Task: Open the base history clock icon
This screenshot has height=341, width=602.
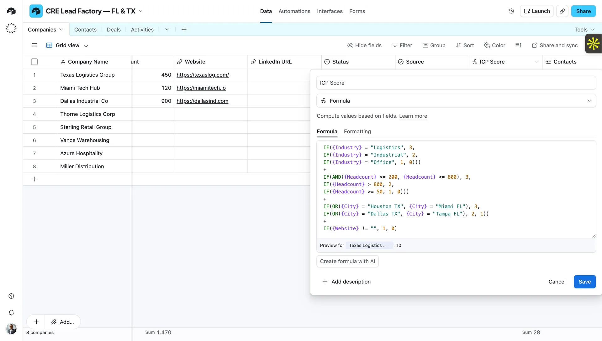Action: [511, 11]
